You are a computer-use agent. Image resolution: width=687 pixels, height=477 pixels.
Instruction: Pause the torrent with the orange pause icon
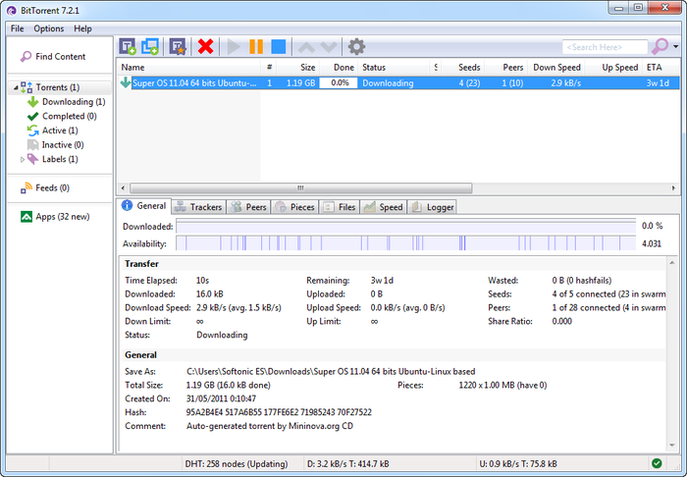(x=256, y=46)
